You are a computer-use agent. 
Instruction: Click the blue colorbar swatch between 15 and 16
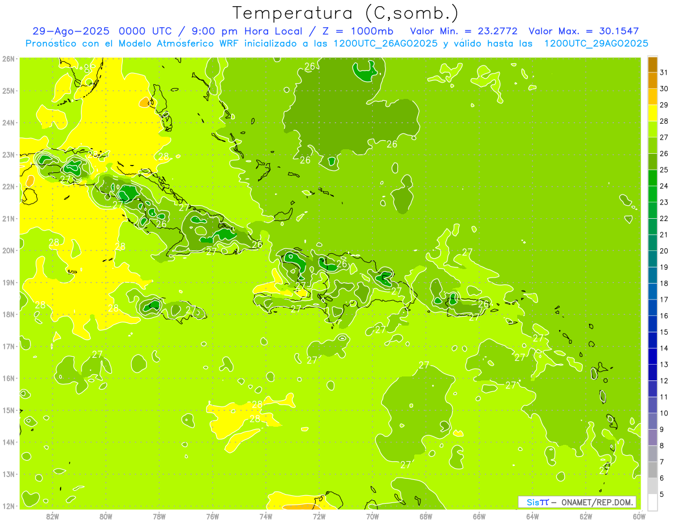[652, 324]
